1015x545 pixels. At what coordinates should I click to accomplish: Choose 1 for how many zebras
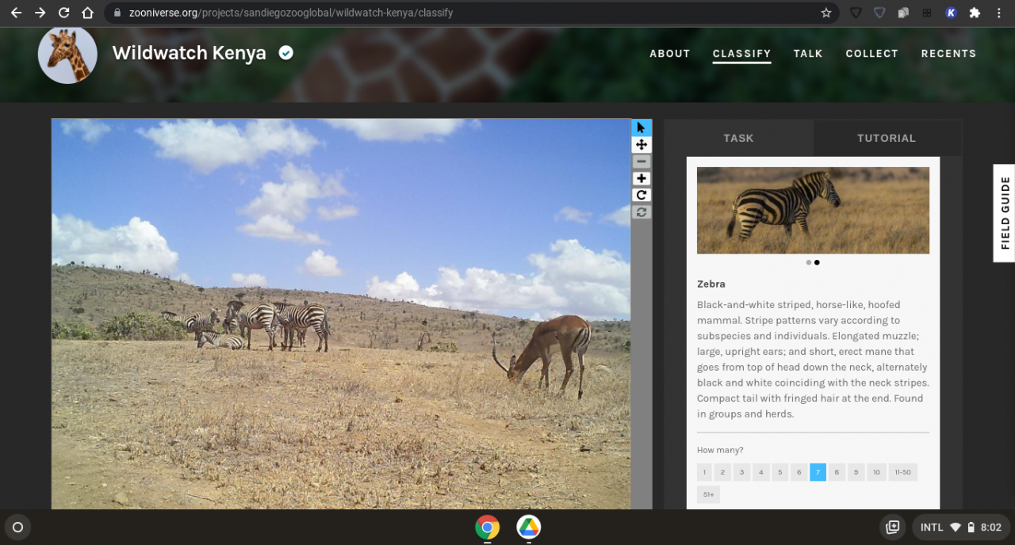point(704,472)
